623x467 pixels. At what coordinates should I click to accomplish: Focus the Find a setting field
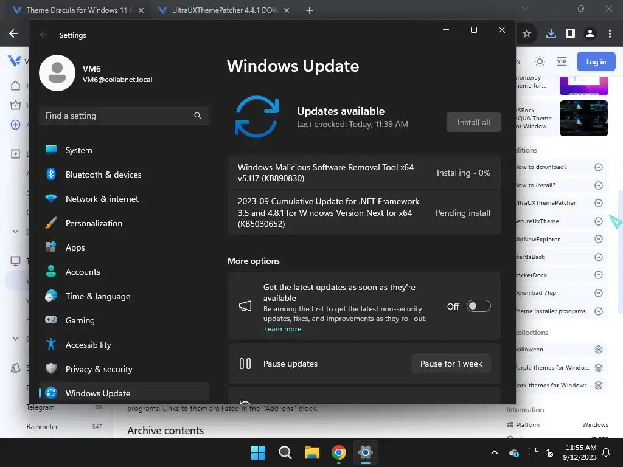124,116
